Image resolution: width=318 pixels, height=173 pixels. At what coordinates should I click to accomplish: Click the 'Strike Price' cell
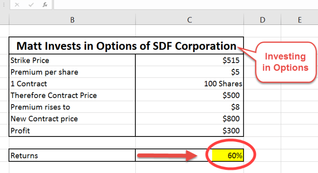(72, 60)
